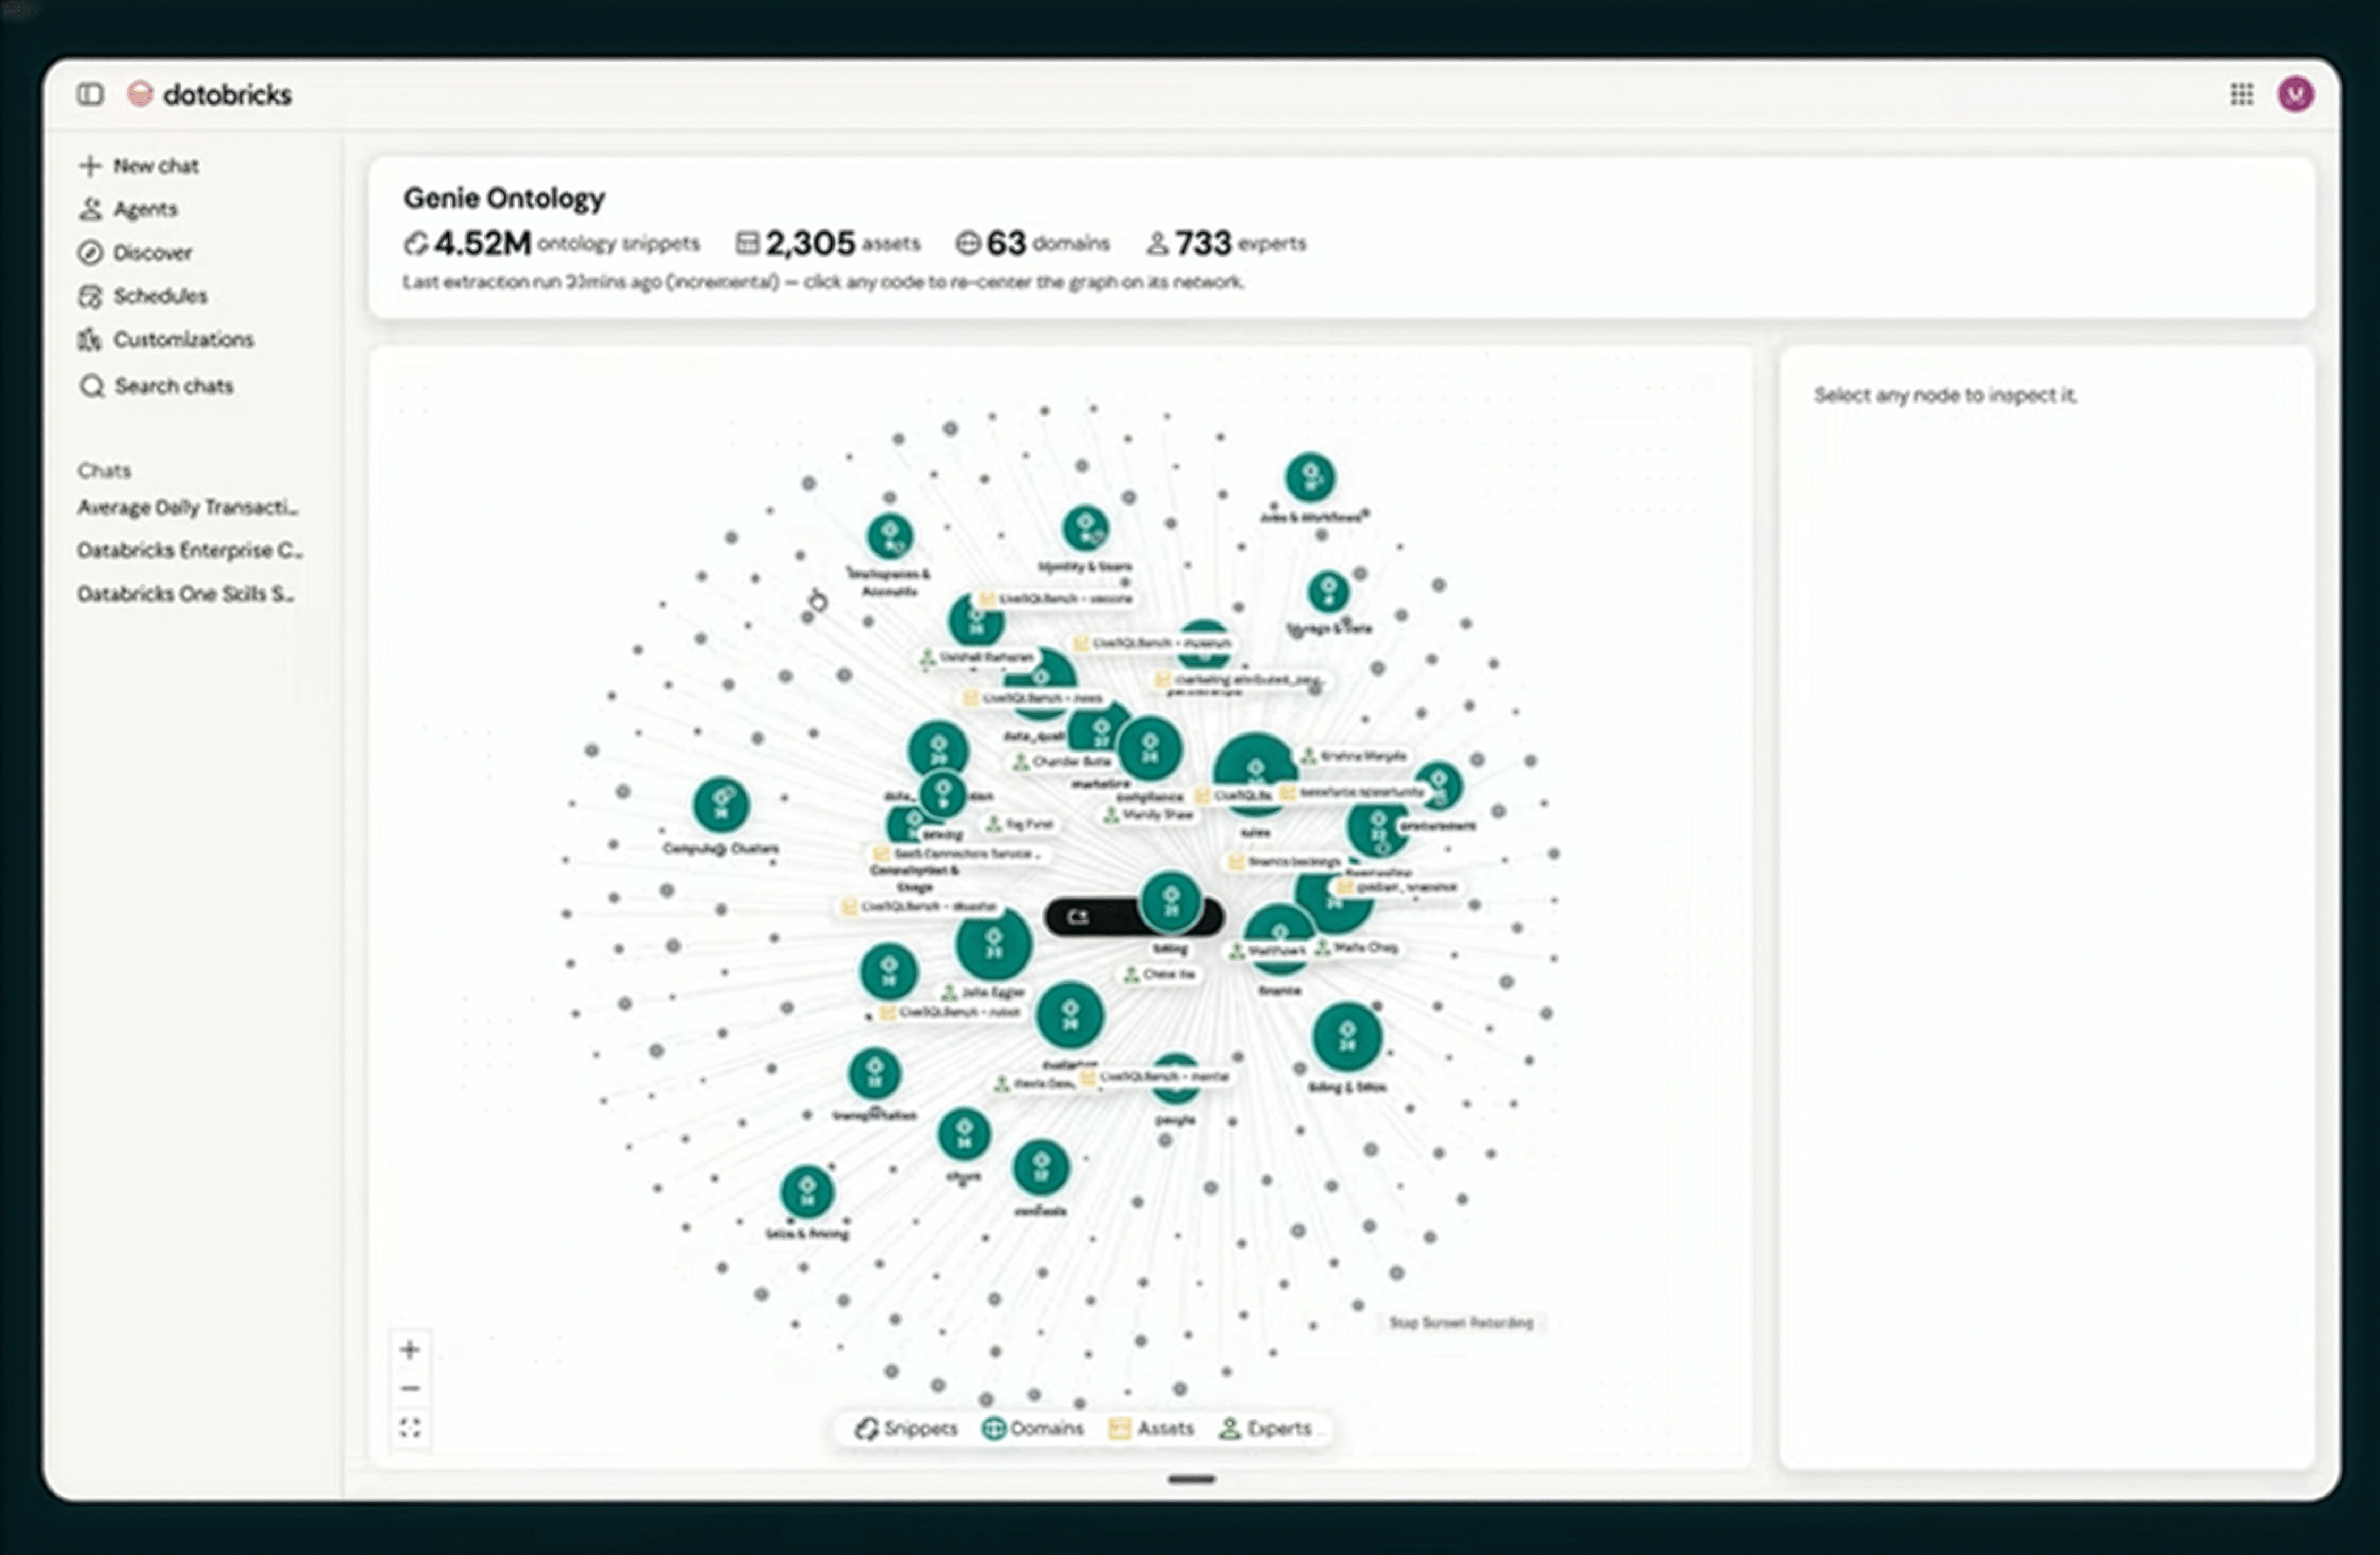
Task: Select the Identity & Users domain node
Action: tap(1085, 528)
